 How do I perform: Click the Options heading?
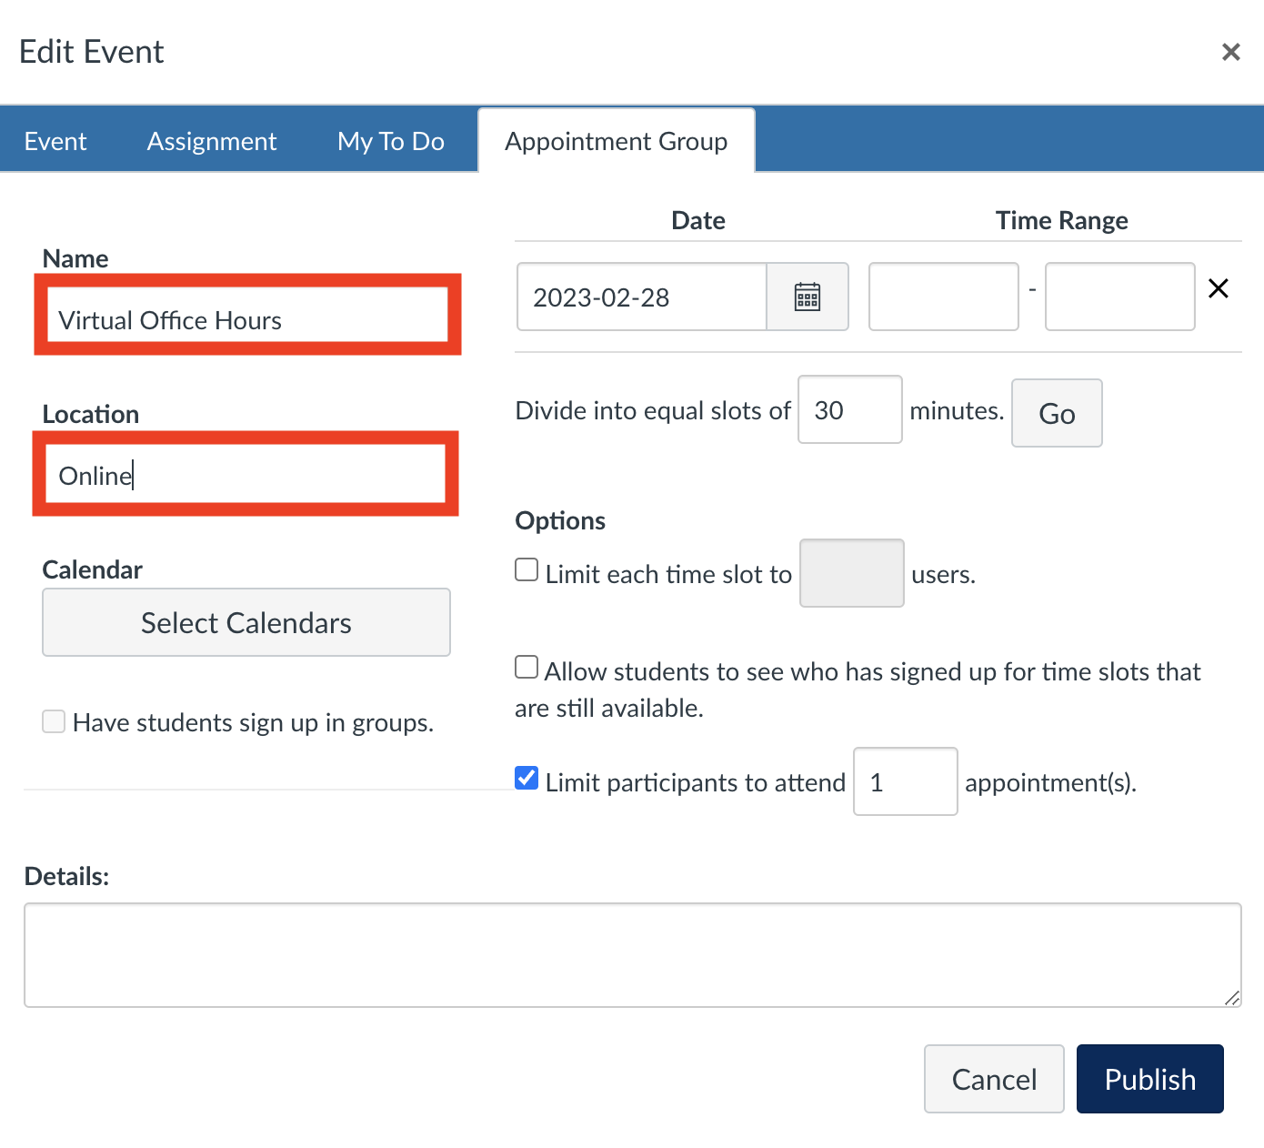click(560, 520)
